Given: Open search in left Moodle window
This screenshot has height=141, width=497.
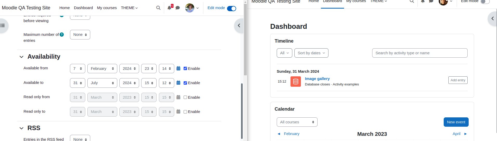Looking at the screenshot, I should pos(158,8).
